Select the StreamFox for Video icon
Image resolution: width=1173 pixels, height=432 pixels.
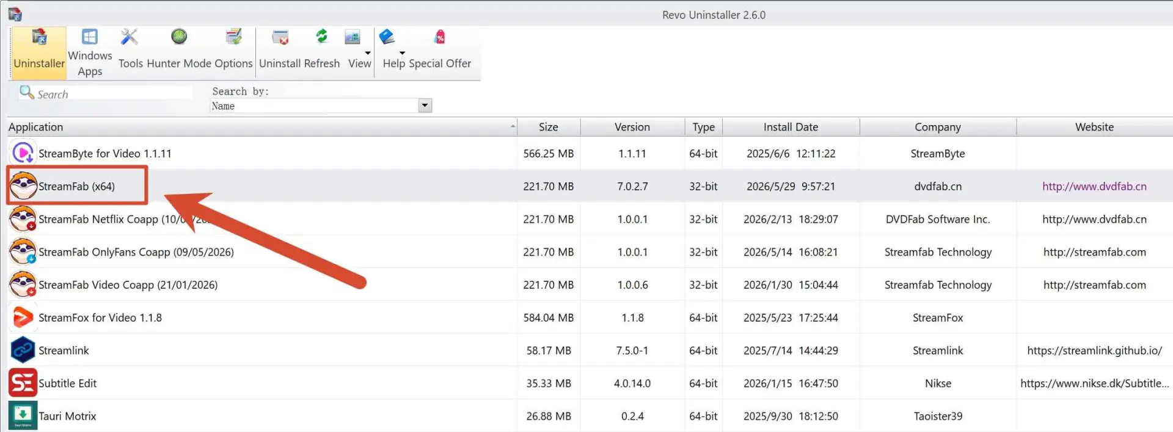(23, 317)
